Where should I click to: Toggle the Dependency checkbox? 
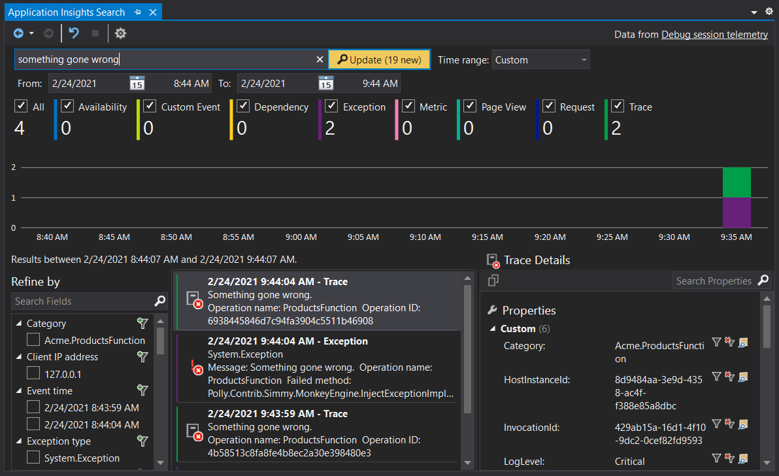243,106
